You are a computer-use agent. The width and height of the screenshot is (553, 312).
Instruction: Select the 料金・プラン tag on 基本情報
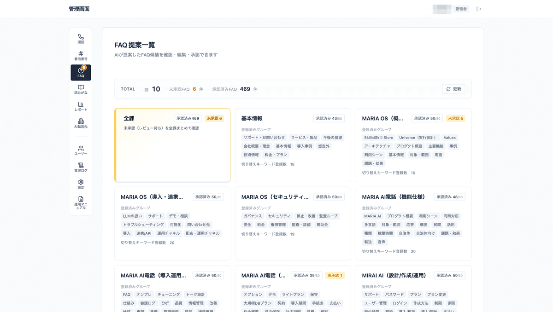(x=275, y=155)
